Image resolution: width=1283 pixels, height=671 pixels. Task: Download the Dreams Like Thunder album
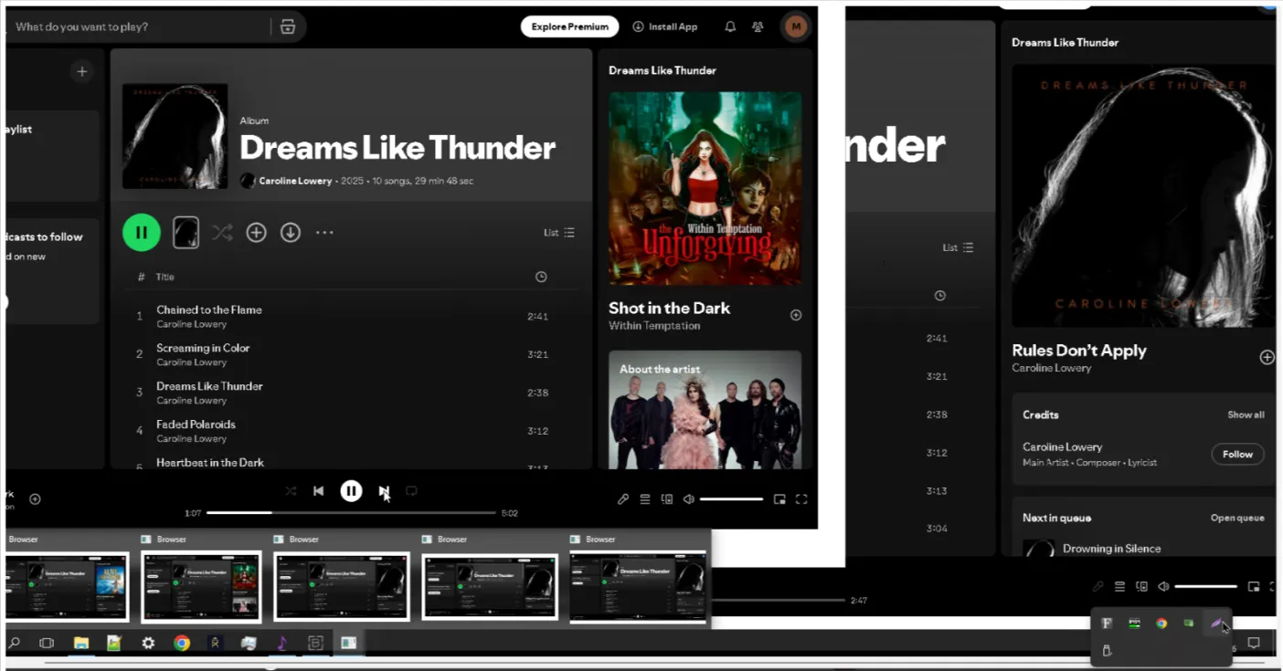[291, 233]
